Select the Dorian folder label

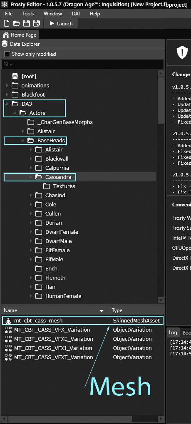(54, 223)
